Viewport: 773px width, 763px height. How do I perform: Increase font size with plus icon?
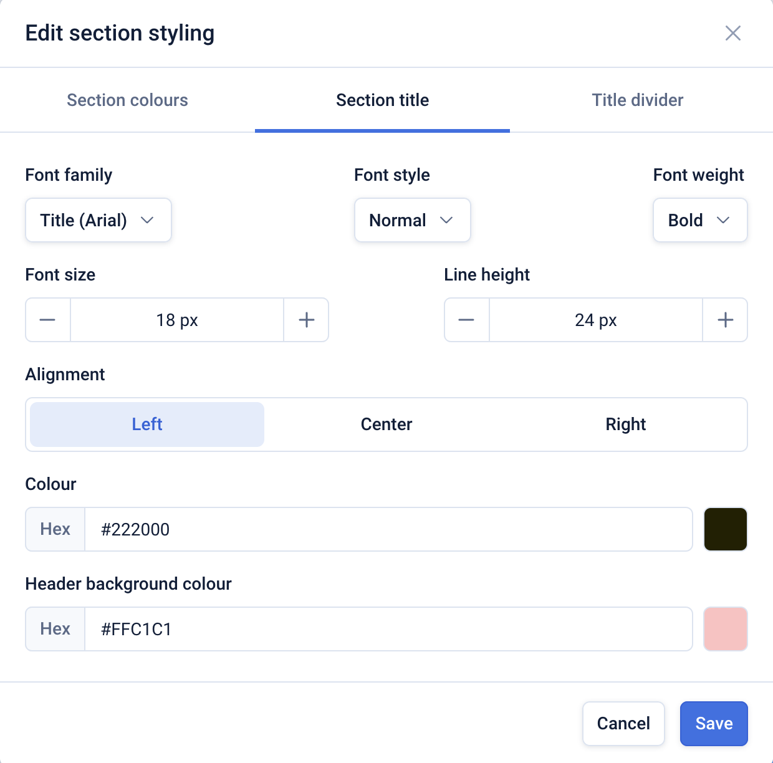(306, 320)
